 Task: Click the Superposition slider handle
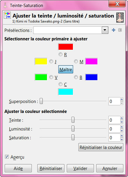pos(41,101)
